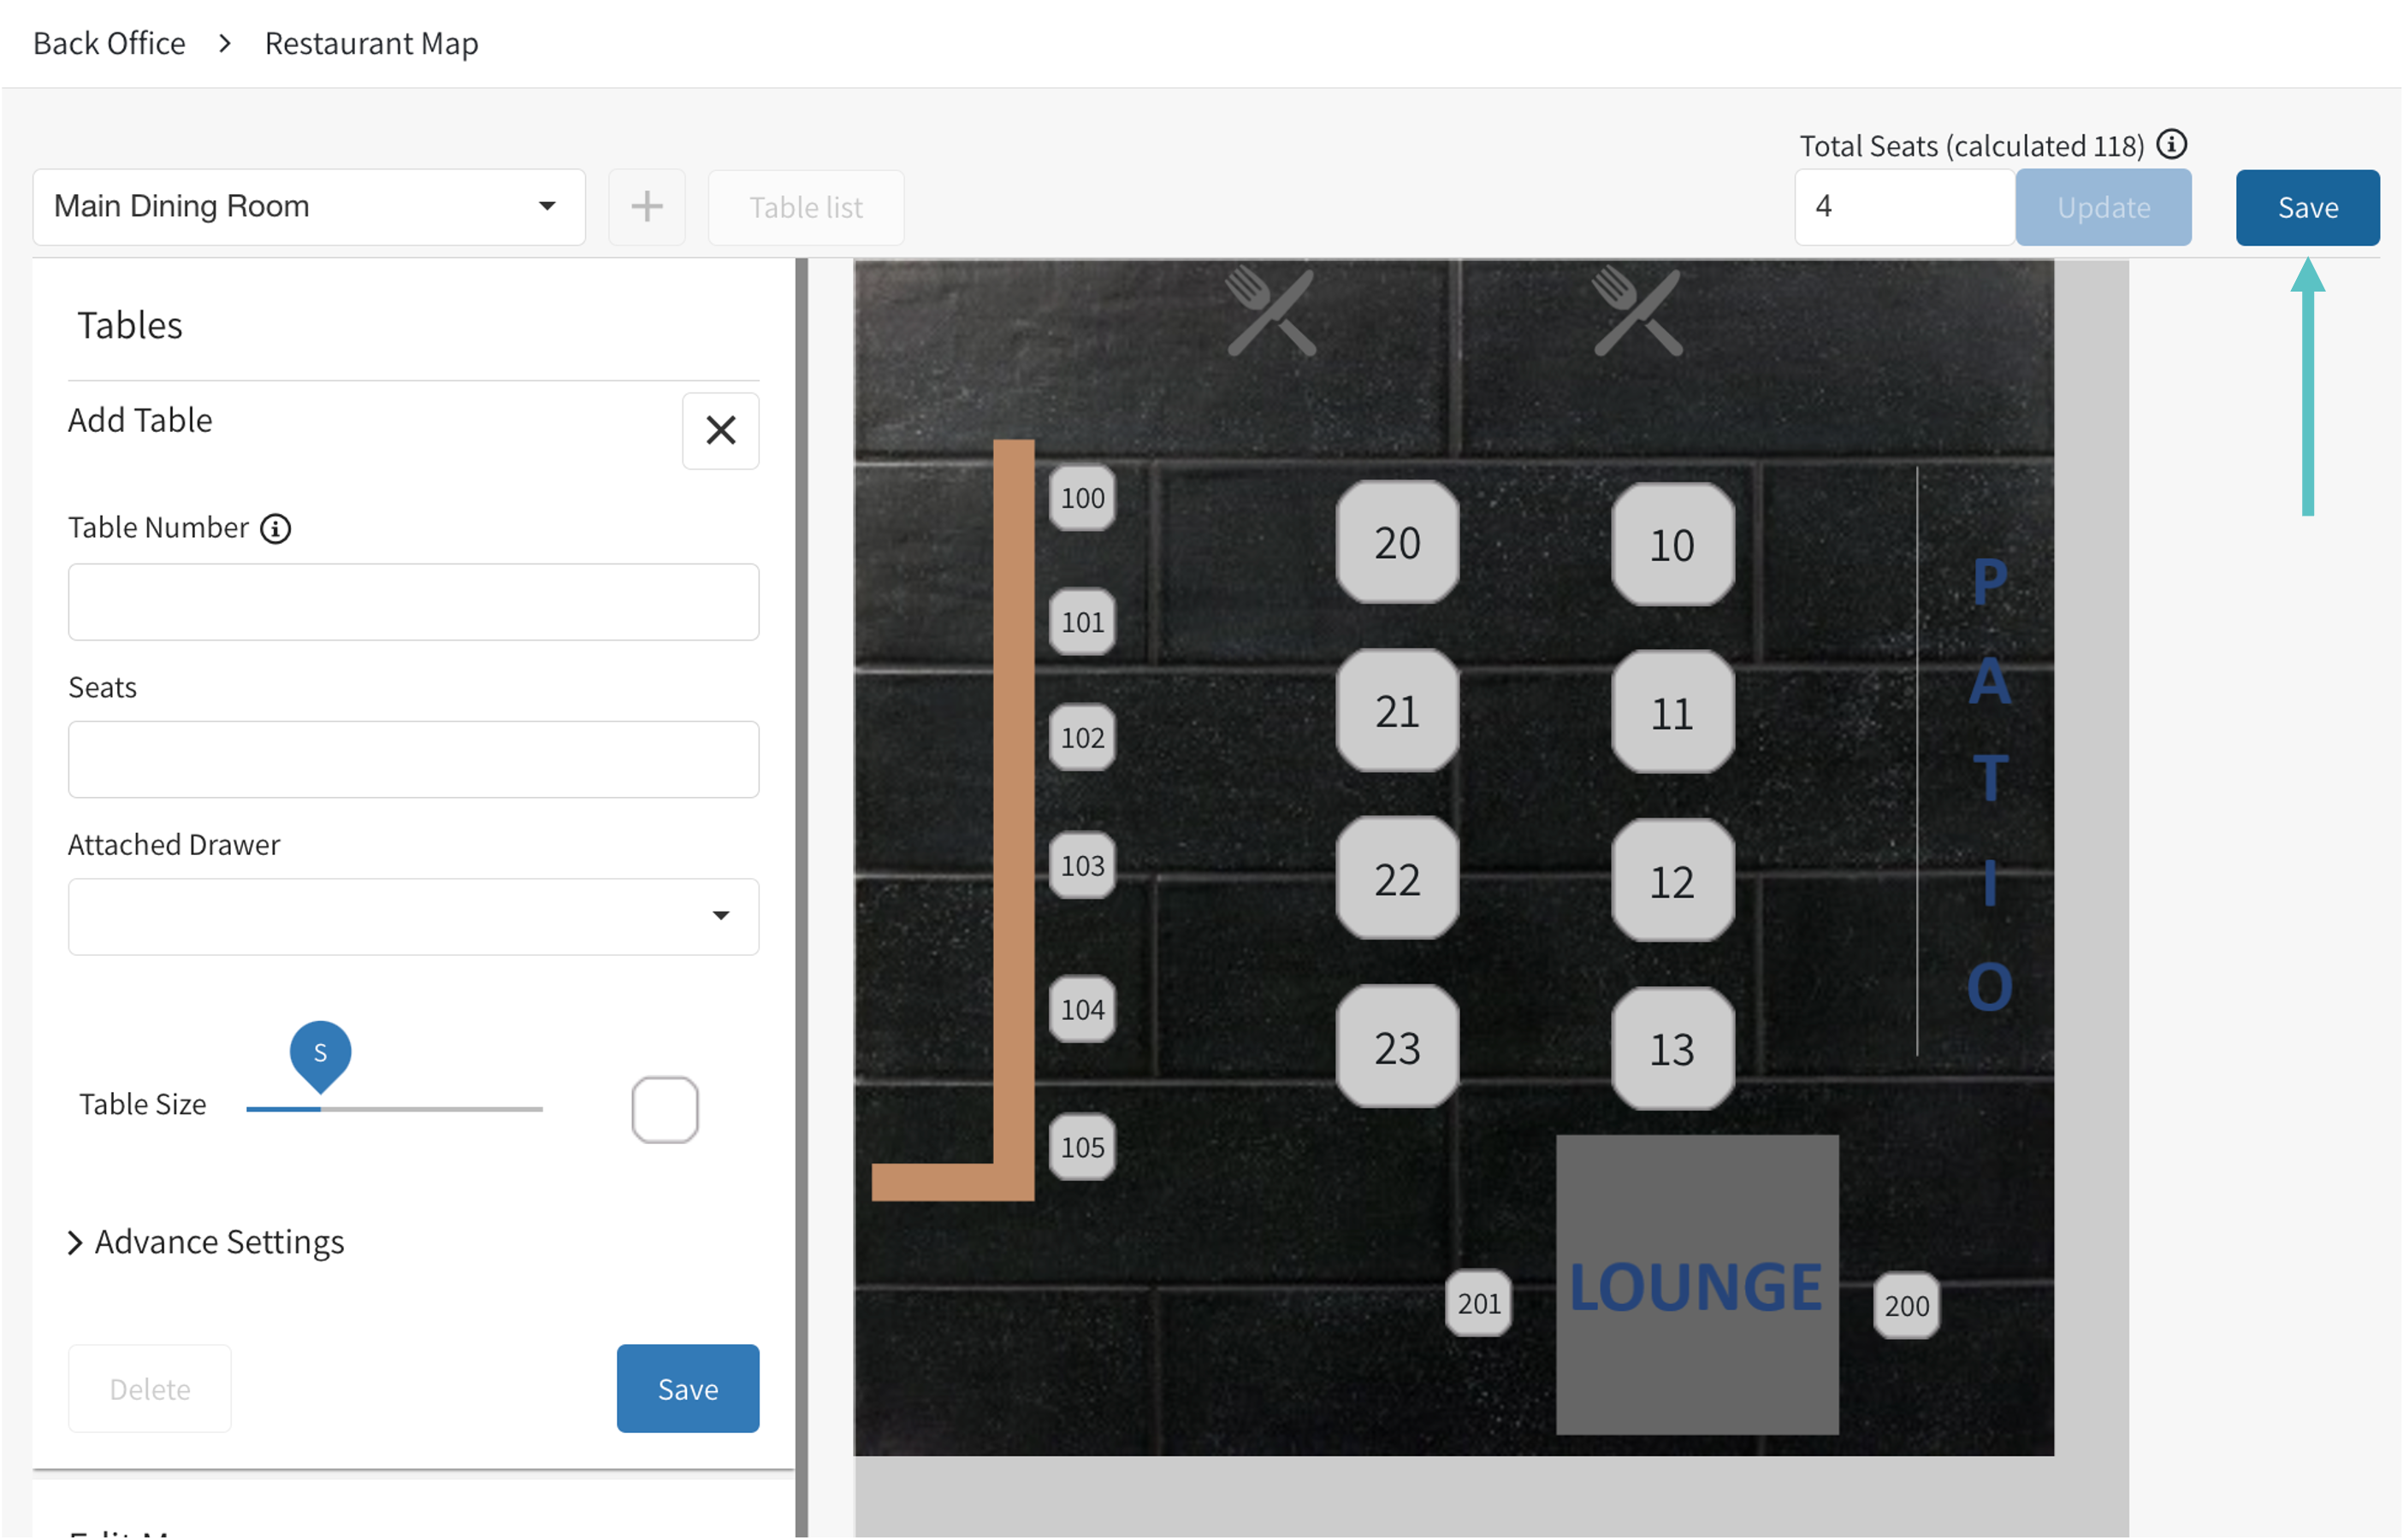
Task: Click the rounded square table shape preview
Action: click(x=665, y=1109)
